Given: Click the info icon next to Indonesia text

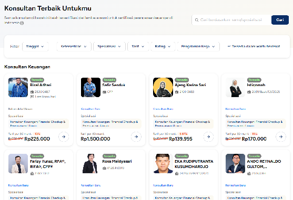Looking at the screenshot, I should 22,23.
